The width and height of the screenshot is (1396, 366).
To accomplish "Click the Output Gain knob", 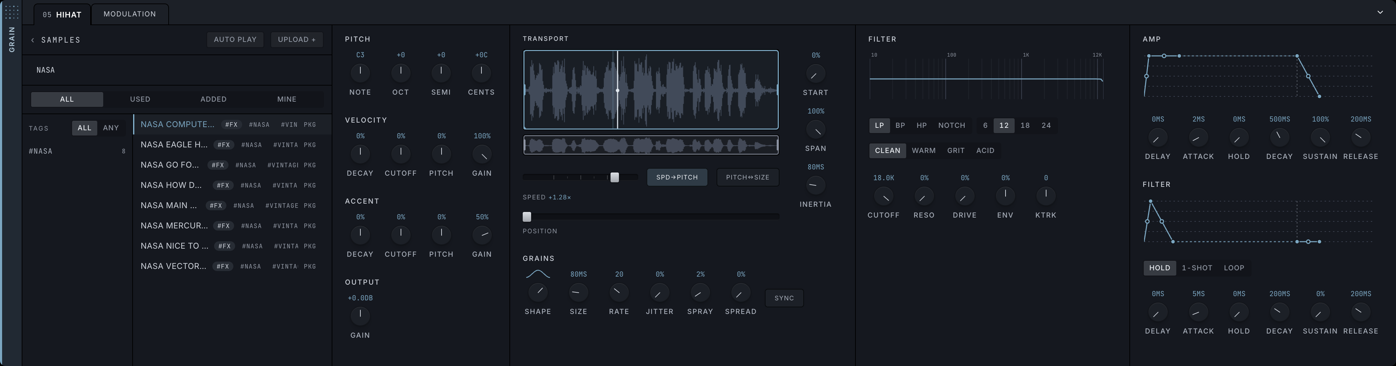I will click(x=360, y=316).
